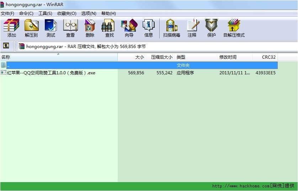Image resolution: width=298 pixels, height=191 pixels.
Task: Sort by 大小 column header
Action: tap(132, 57)
